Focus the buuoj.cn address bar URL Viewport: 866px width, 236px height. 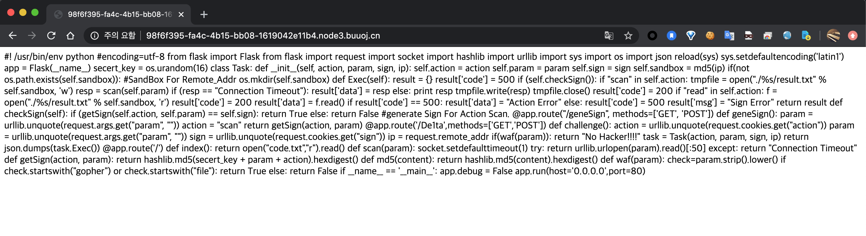point(263,35)
